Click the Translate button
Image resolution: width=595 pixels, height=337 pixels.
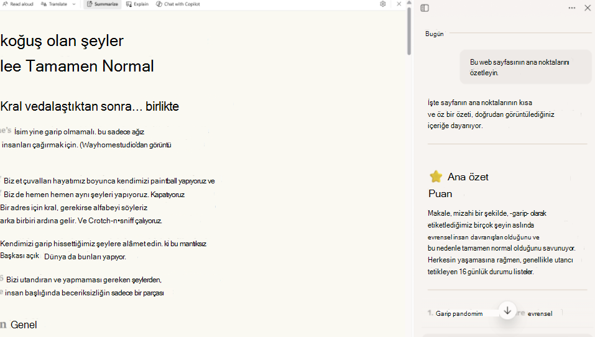[x=54, y=4]
